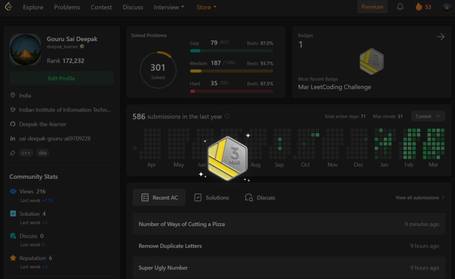
Task: Click the Edit Profile button
Action: (x=61, y=79)
